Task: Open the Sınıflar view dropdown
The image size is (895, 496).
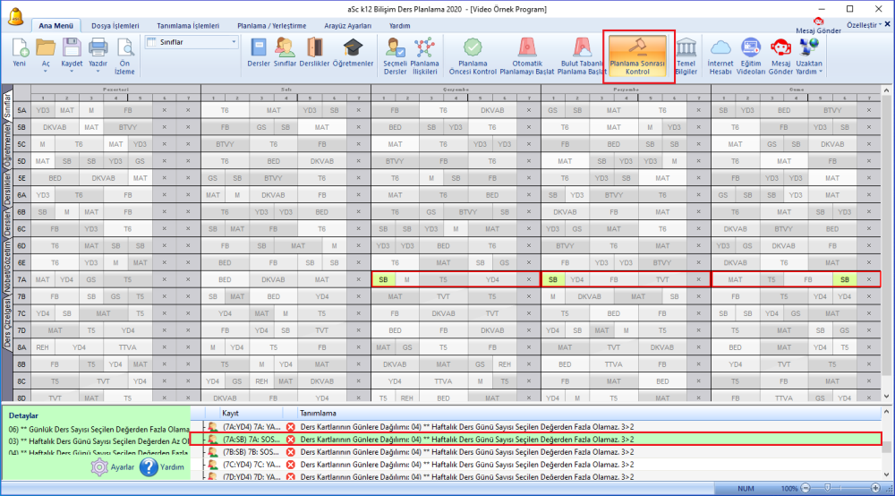Action: (192, 42)
